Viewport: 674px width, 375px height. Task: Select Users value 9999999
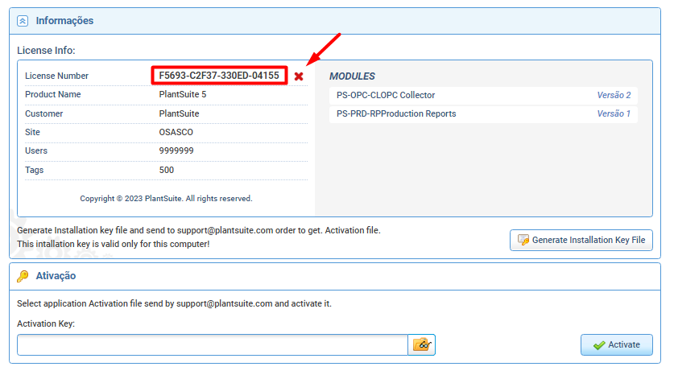point(176,150)
